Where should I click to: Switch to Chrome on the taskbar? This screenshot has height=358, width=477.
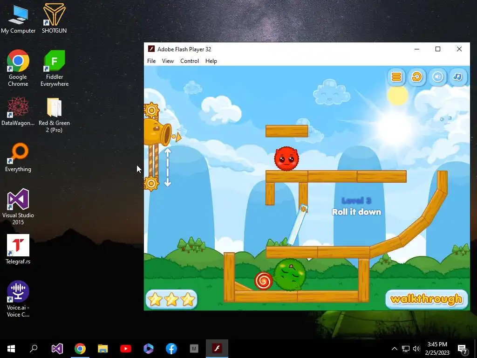click(80, 349)
